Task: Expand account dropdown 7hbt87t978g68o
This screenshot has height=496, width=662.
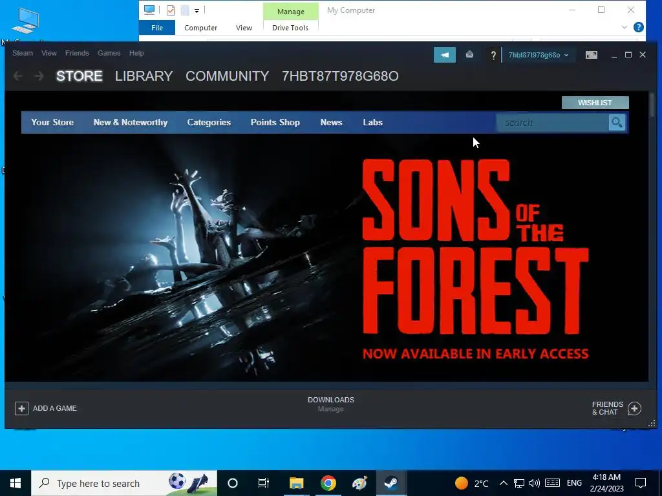Action: [x=539, y=55]
